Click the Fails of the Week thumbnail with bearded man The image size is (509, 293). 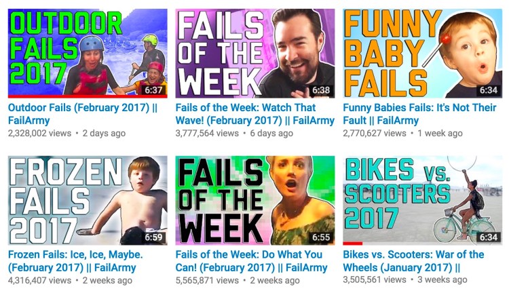click(255, 53)
